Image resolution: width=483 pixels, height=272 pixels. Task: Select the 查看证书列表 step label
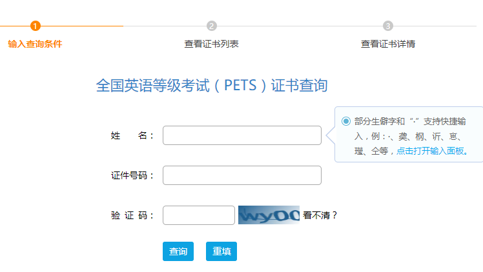point(211,44)
